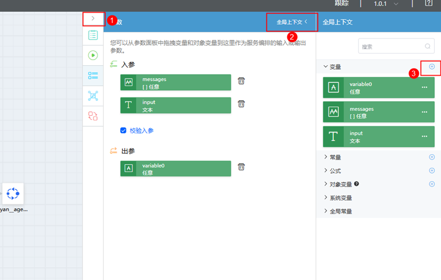Delete the messages input parameter

241,81
